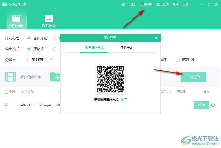
Task: Minimize the QVE window
Action: click(201, 5)
